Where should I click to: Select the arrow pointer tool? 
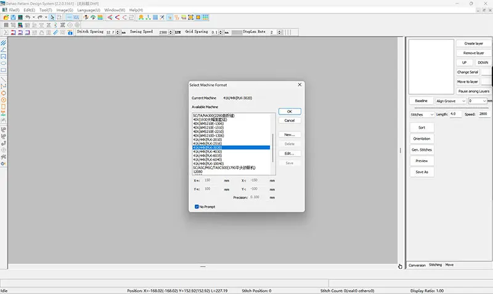[x=52, y=17]
